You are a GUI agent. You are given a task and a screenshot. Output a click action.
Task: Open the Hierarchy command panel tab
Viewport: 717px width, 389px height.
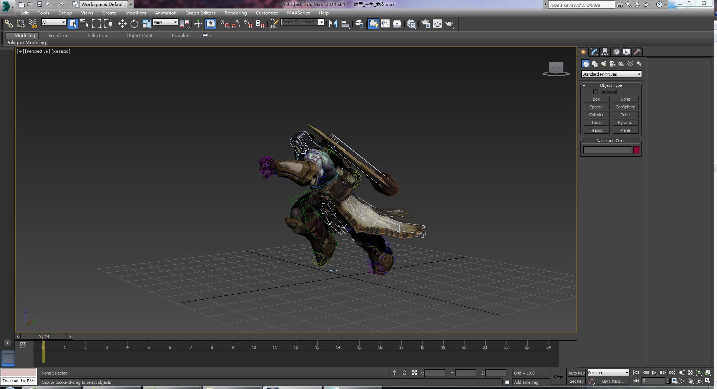point(605,52)
